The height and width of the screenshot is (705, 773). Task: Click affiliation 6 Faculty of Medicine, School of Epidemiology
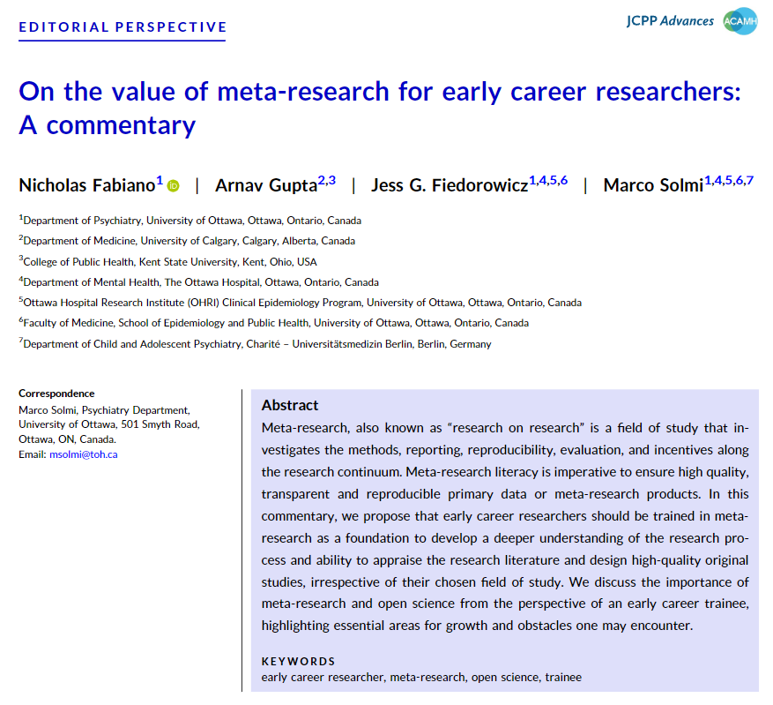[x=274, y=323]
